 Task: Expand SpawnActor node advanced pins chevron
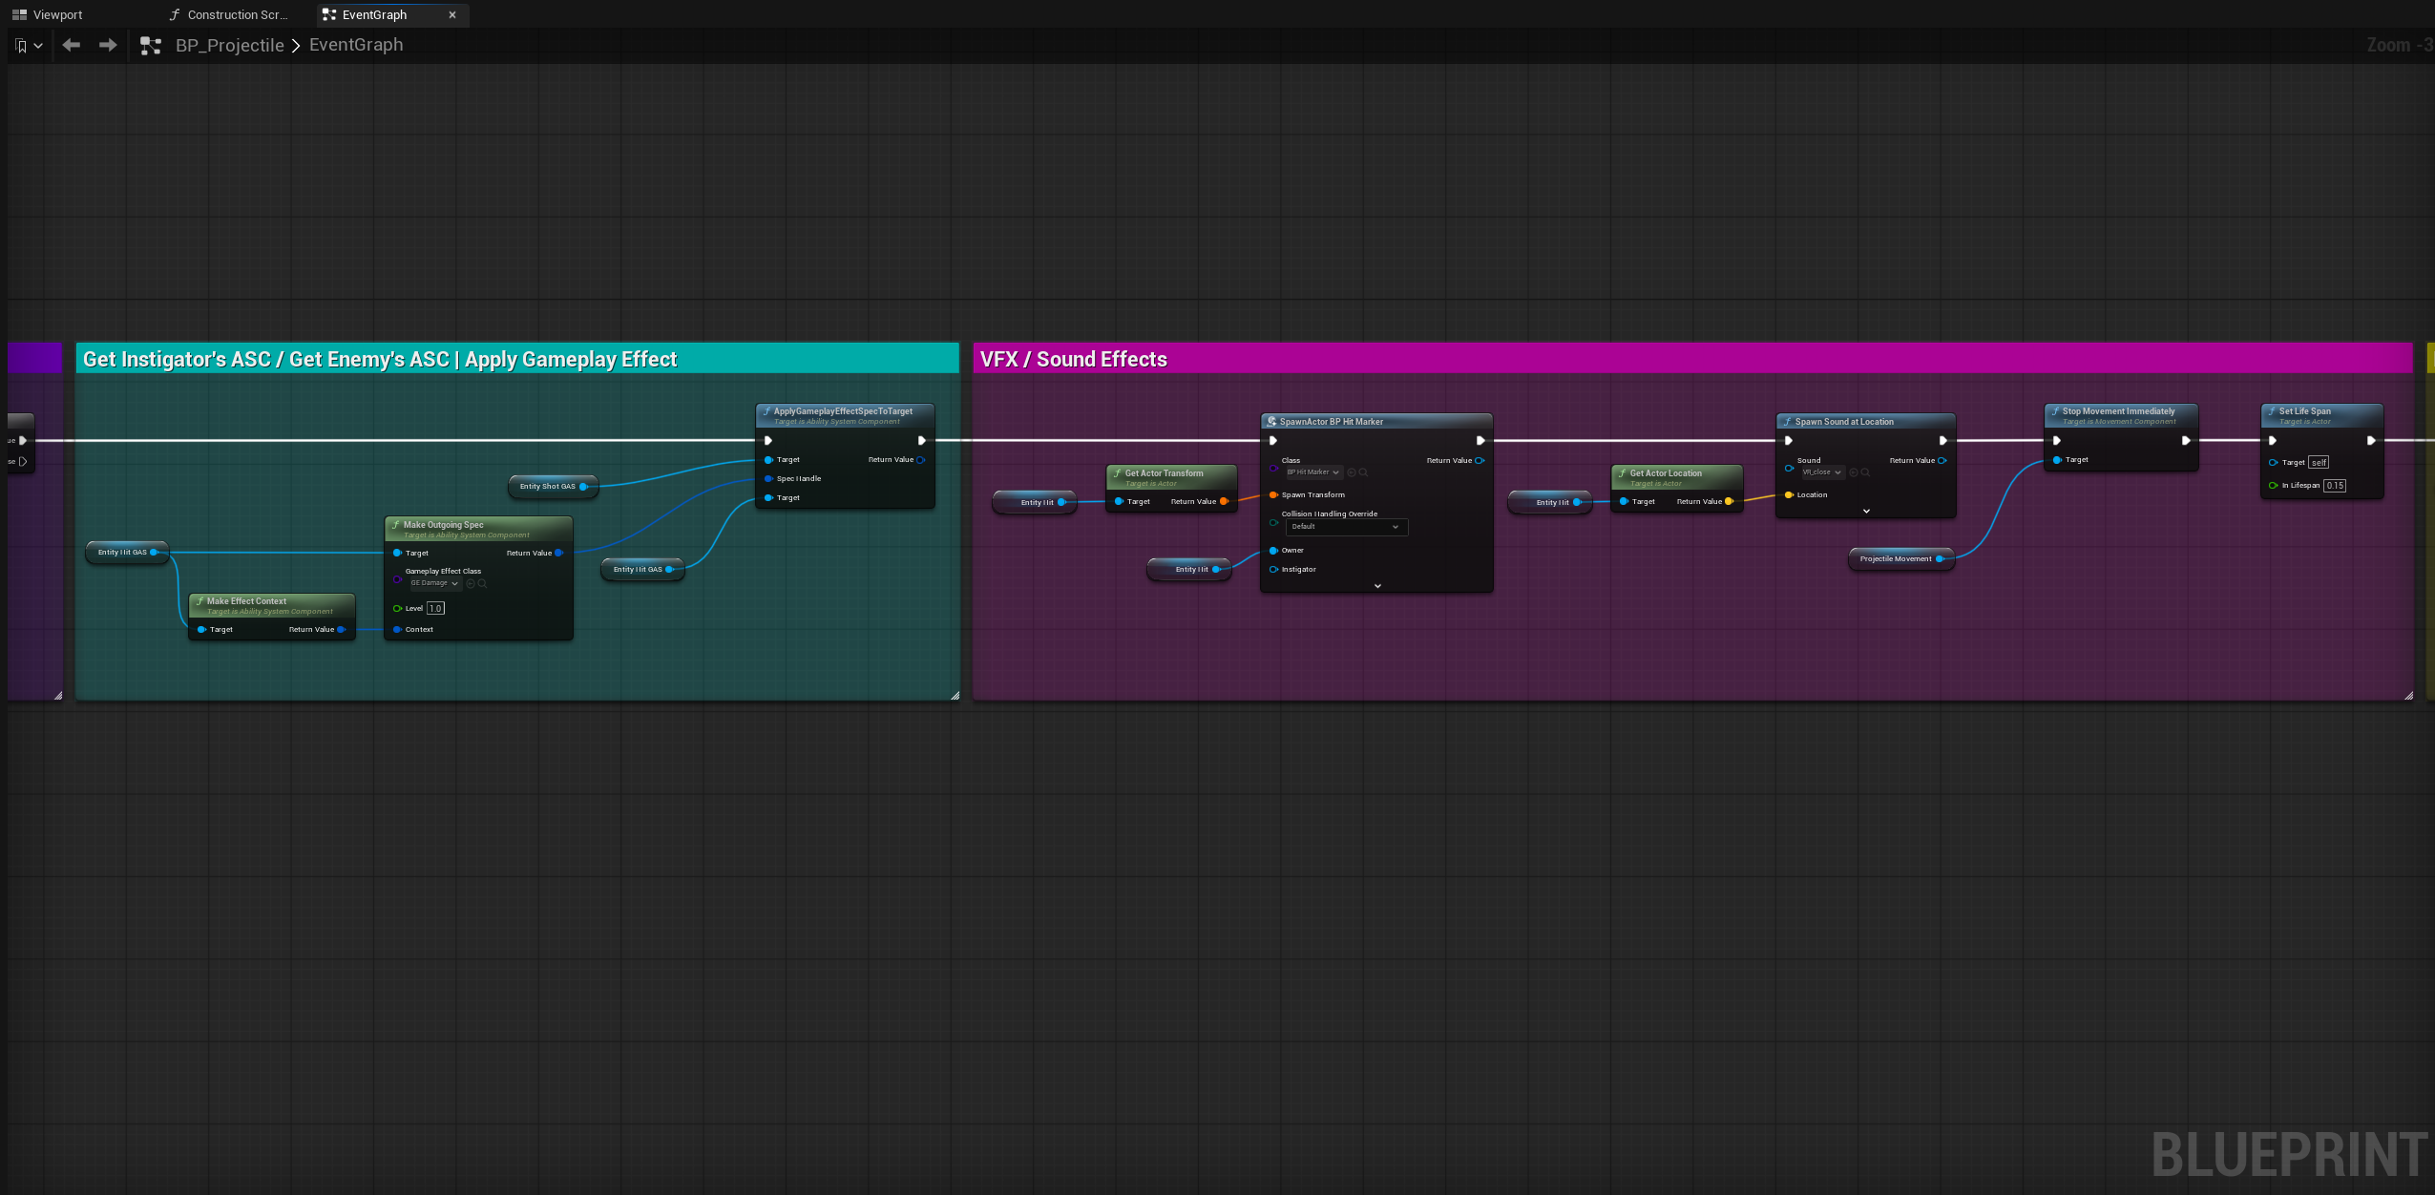pyautogui.click(x=1377, y=586)
